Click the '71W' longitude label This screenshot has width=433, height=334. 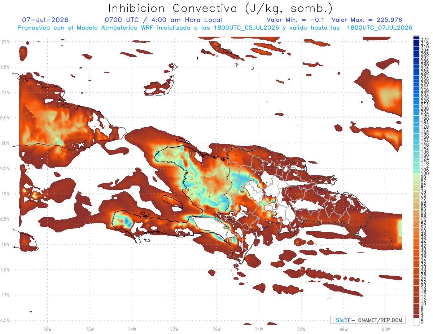tap(259, 329)
